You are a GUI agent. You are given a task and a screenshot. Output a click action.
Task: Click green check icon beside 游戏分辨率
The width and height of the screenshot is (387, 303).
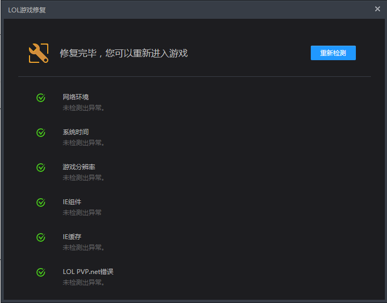tap(41, 168)
